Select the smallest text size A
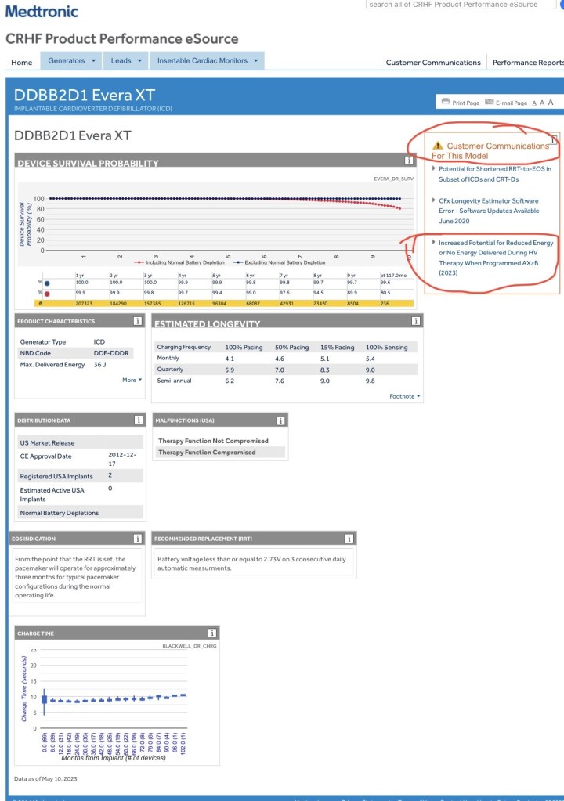This screenshot has height=801, width=564. point(534,103)
